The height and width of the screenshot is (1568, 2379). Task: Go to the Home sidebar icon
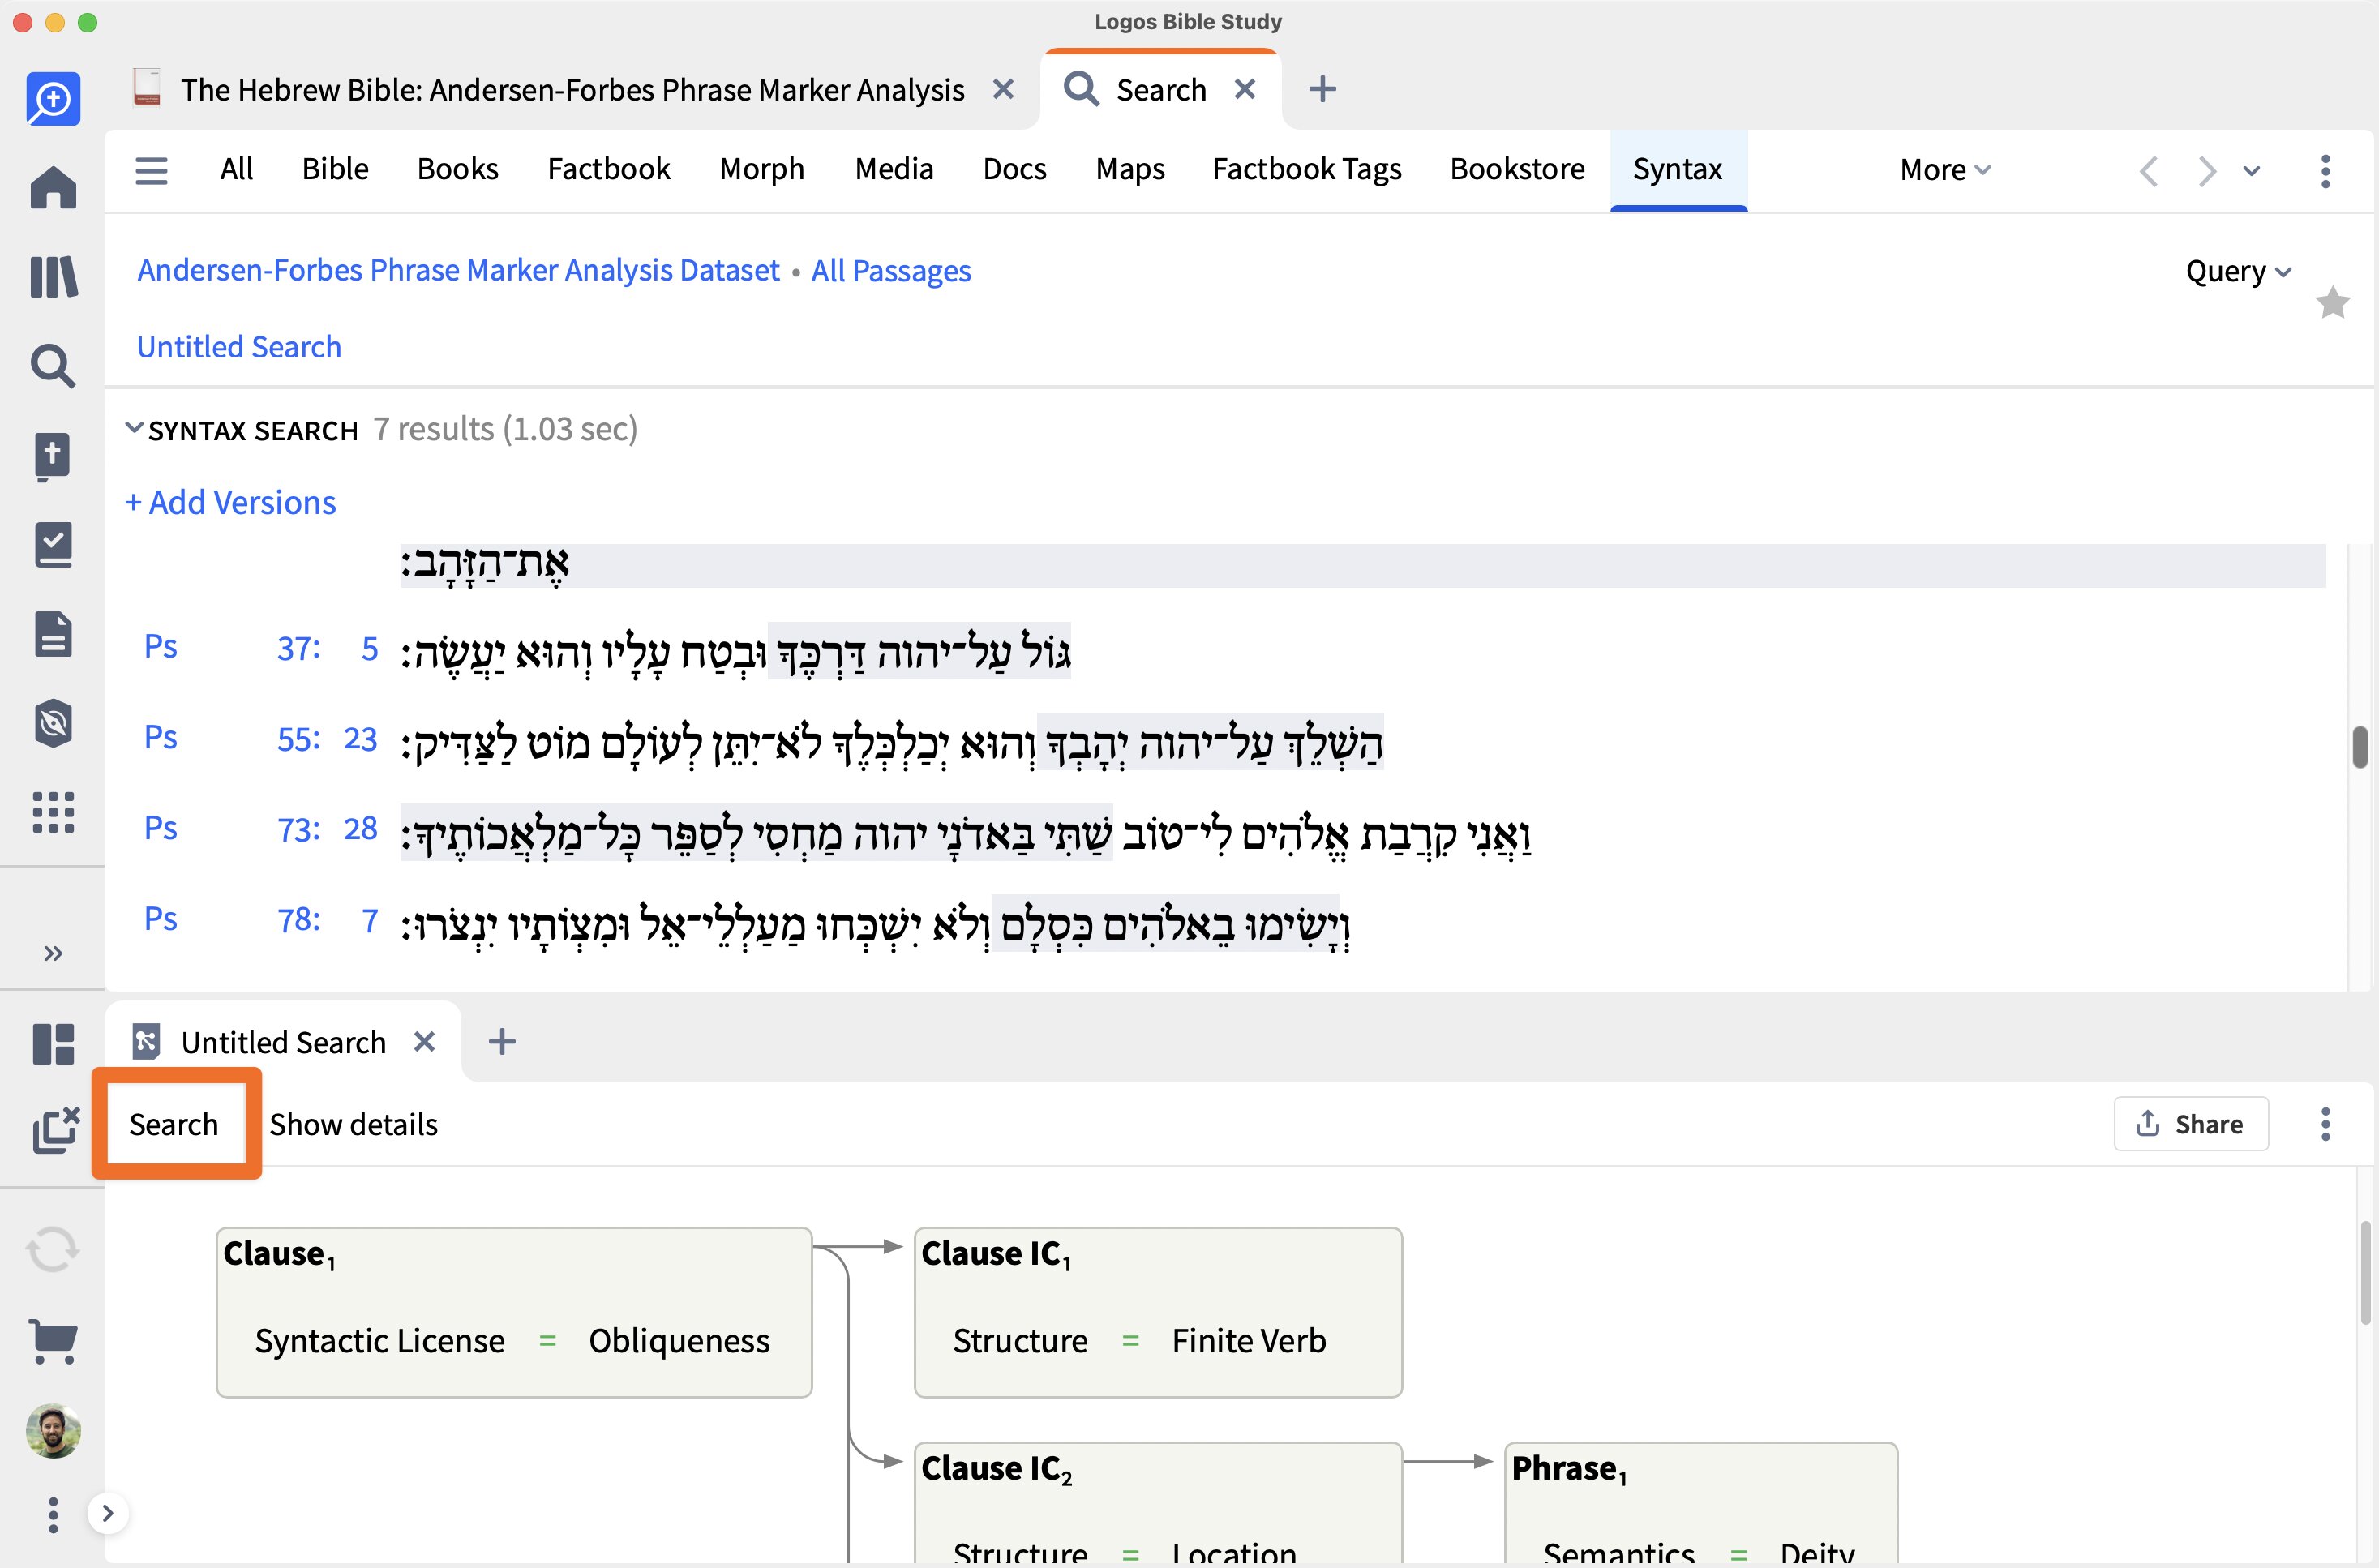[53, 187]
